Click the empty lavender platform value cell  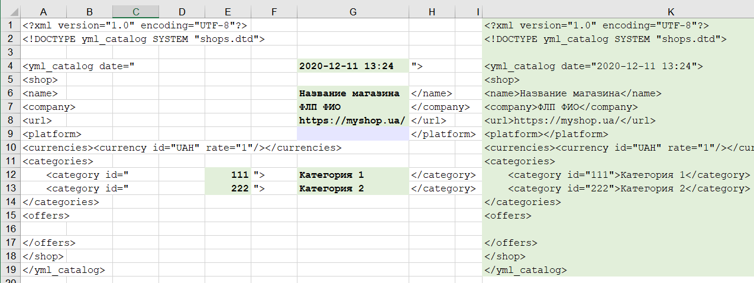tap(352, 134)
